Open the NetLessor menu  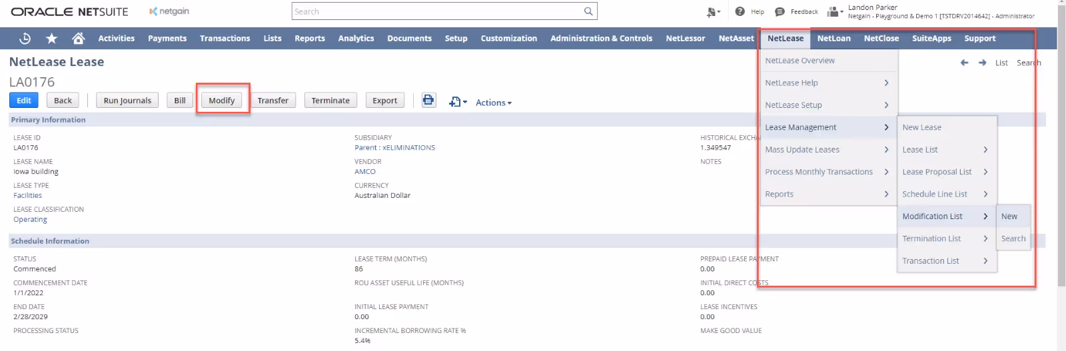pyautogui.click(x=686, y=39)
